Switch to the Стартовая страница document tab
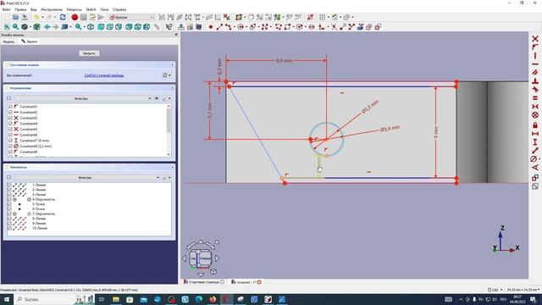This screenshot has width=542, height=305. pos(203,282)
